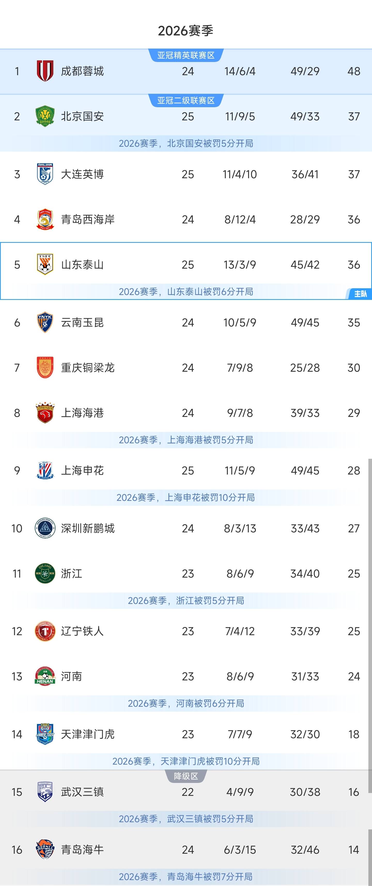The image size is (372, 886).
Task: Open the 天津津门虎 tiger emblem
Action: click(x=45, y=734)
